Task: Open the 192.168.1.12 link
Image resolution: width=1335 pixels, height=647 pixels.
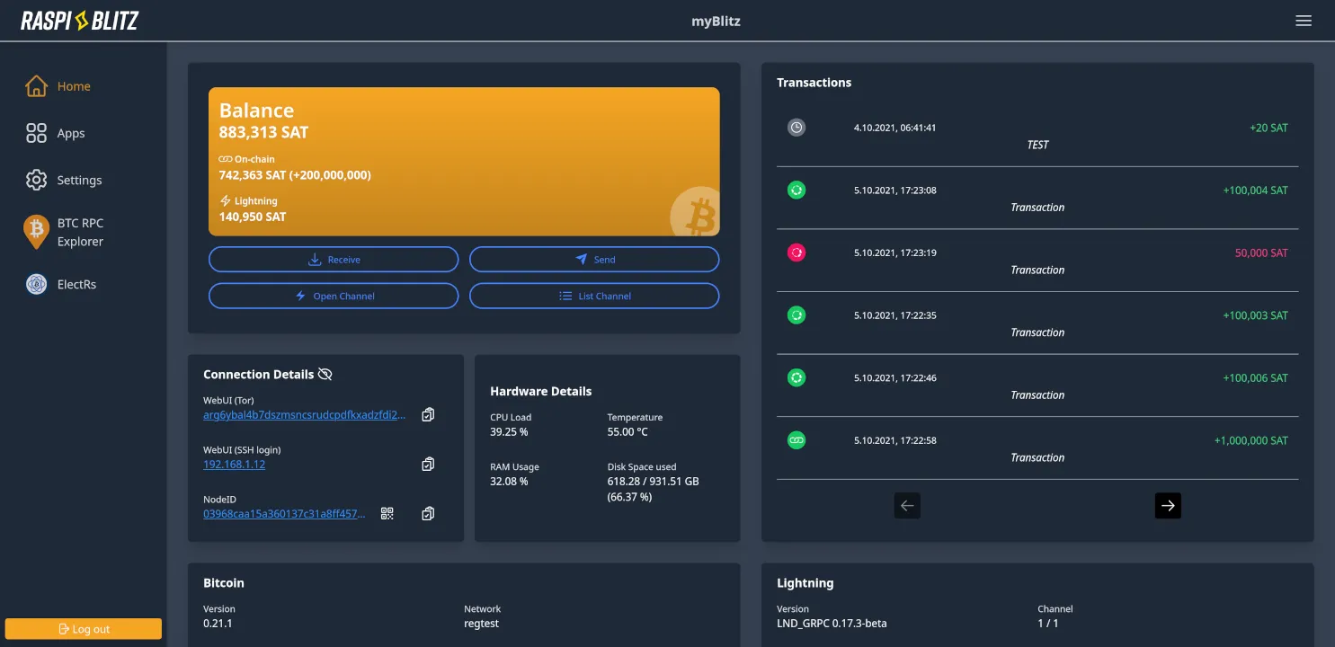Action: tap(234, 464)
